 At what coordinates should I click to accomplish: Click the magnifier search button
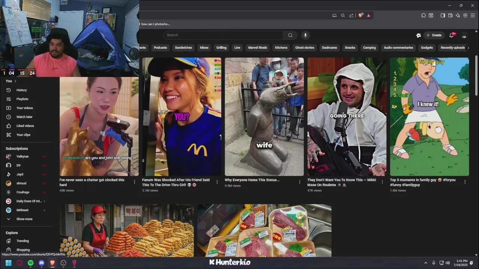point(290,35)
